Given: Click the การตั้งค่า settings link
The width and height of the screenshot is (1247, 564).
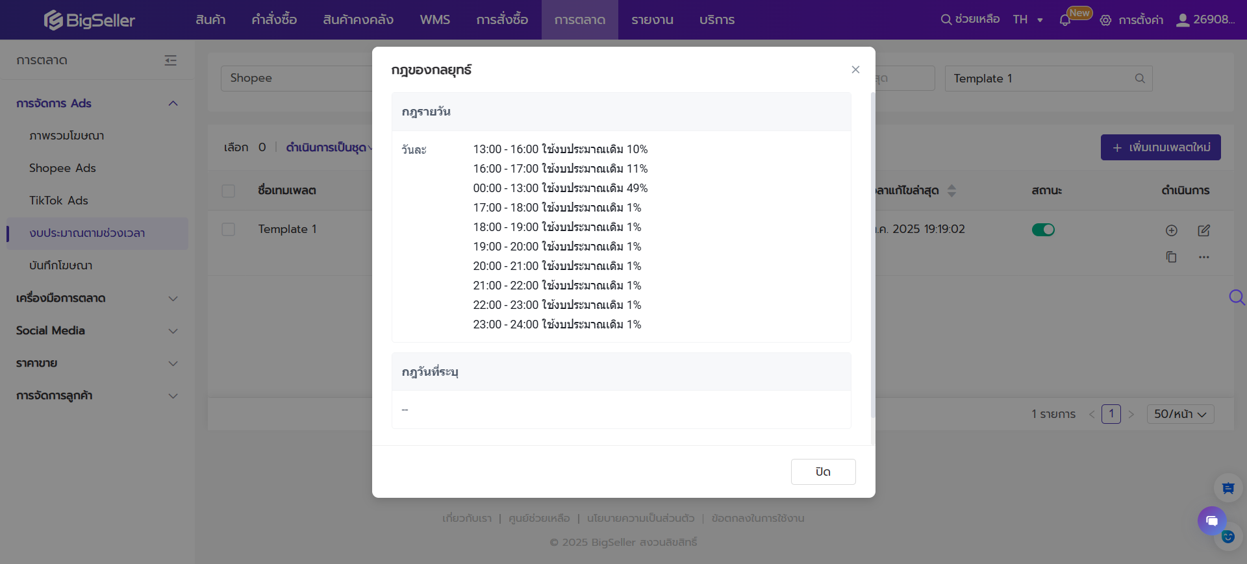Looking at the screenshot, I should click(x=1140, y=20).
